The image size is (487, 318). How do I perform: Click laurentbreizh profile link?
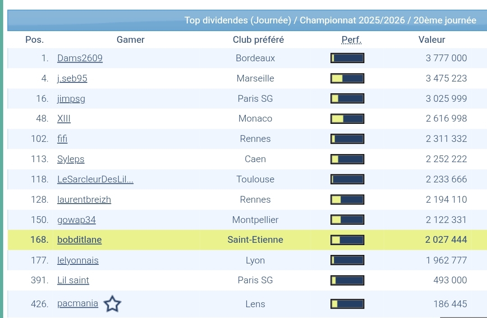[x=84, y=200]
